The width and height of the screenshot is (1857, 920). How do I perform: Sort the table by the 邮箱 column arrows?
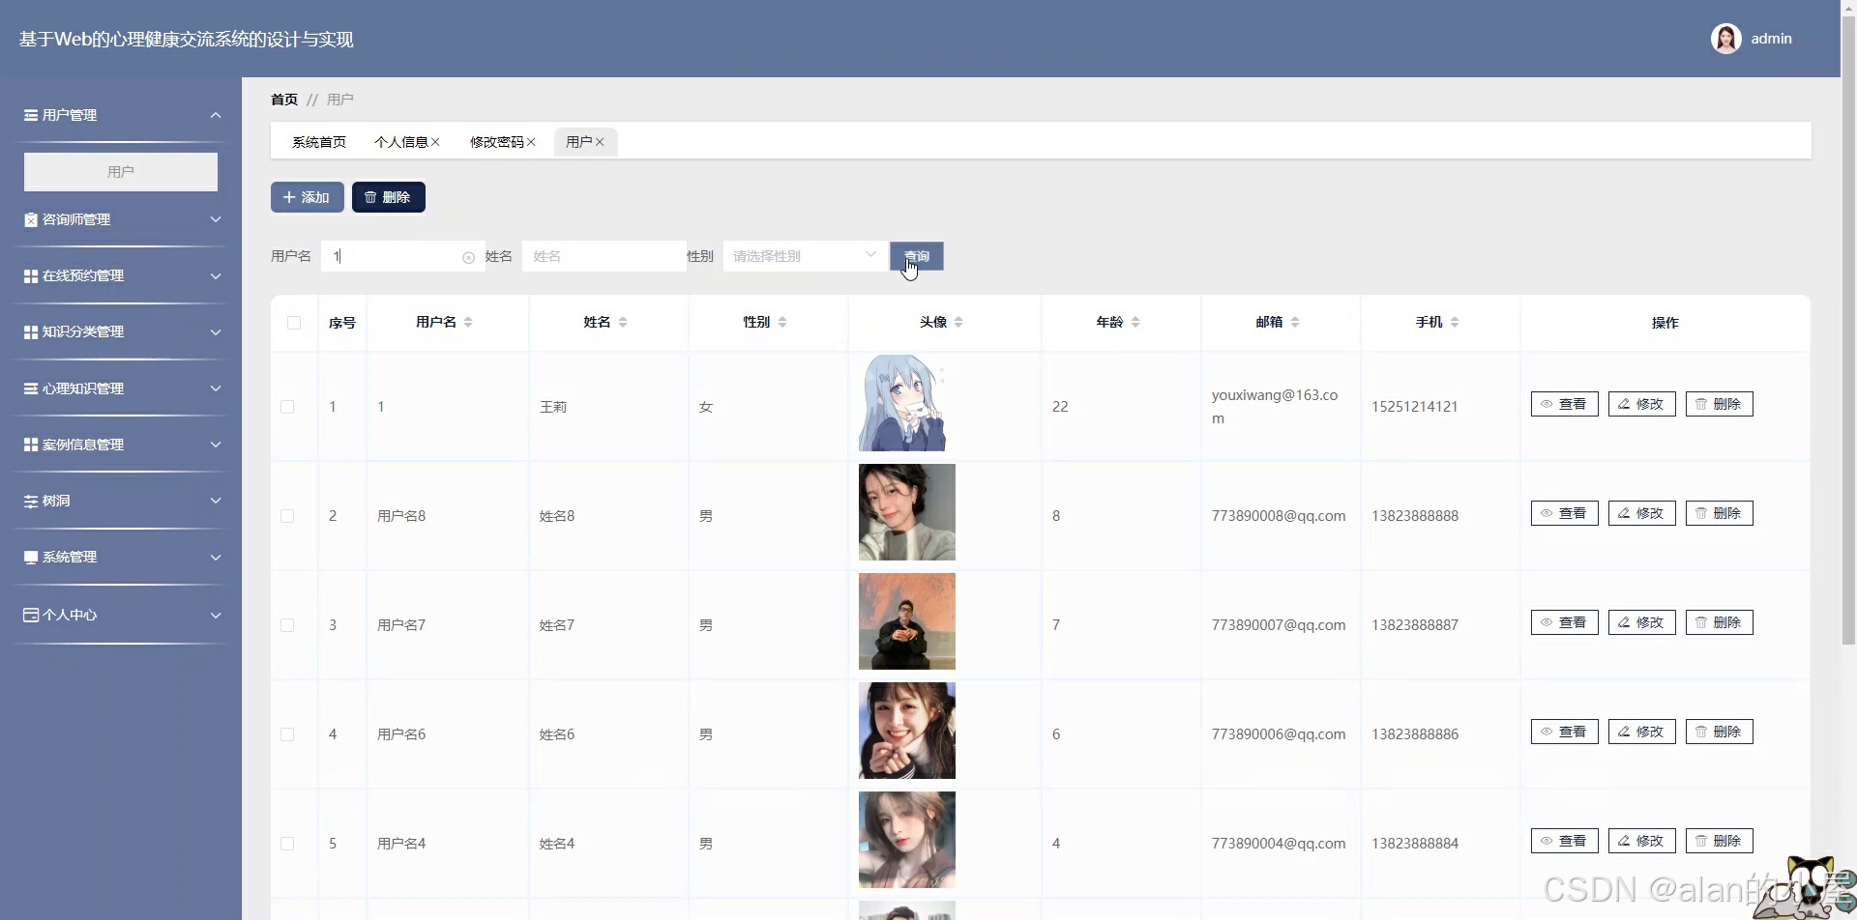point(1295,322)
